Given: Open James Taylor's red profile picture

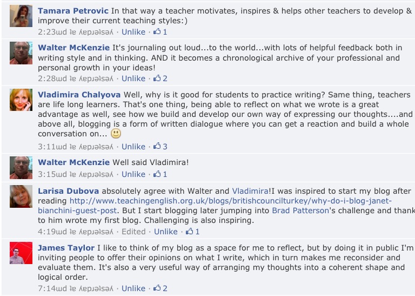Looking at the screenshot, I should 21,253.
